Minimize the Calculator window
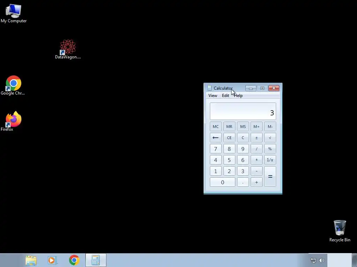 251,88
